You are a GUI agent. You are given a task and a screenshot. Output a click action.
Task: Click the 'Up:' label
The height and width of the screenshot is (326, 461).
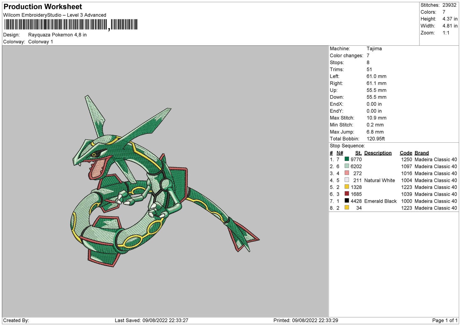click(x=333, y=90)
